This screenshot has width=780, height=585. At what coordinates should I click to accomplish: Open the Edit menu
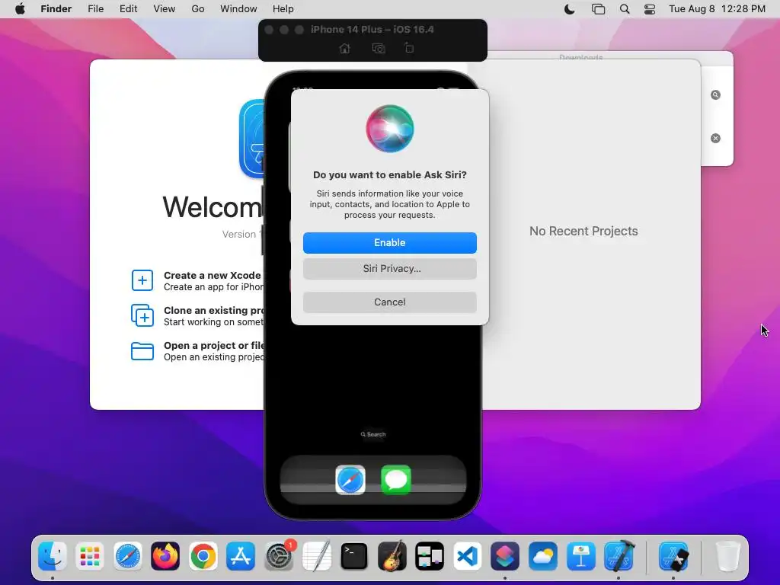128,9
